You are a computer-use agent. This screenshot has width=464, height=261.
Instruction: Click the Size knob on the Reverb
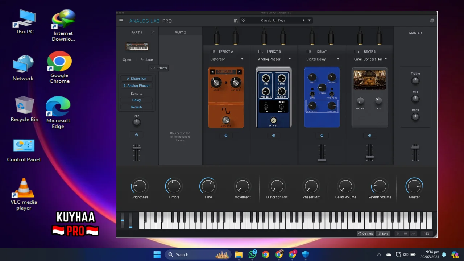click(378, 101)
